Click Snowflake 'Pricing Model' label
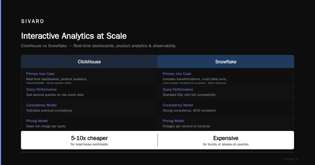 tap(174, 121)
